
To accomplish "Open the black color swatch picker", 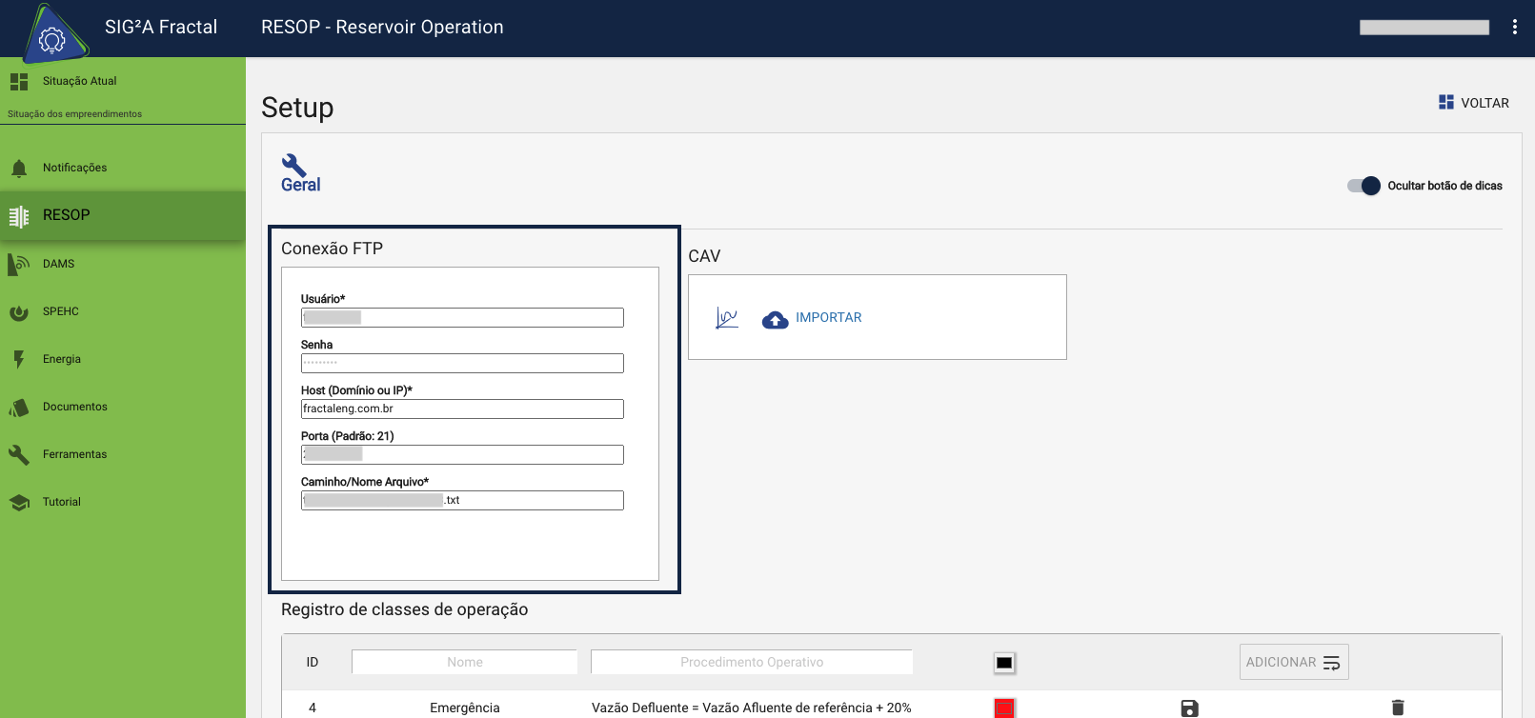I will (1004, 663).
